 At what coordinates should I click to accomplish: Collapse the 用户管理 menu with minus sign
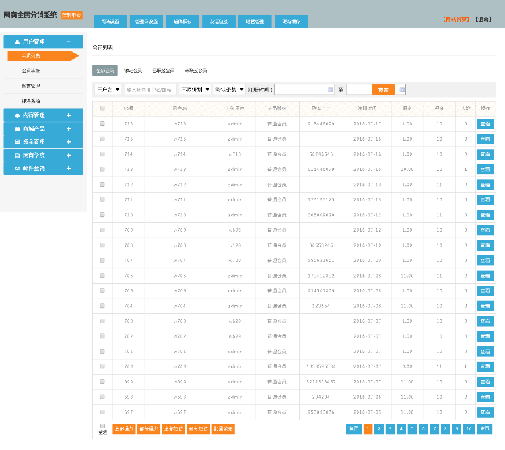[x=69, y=42]
